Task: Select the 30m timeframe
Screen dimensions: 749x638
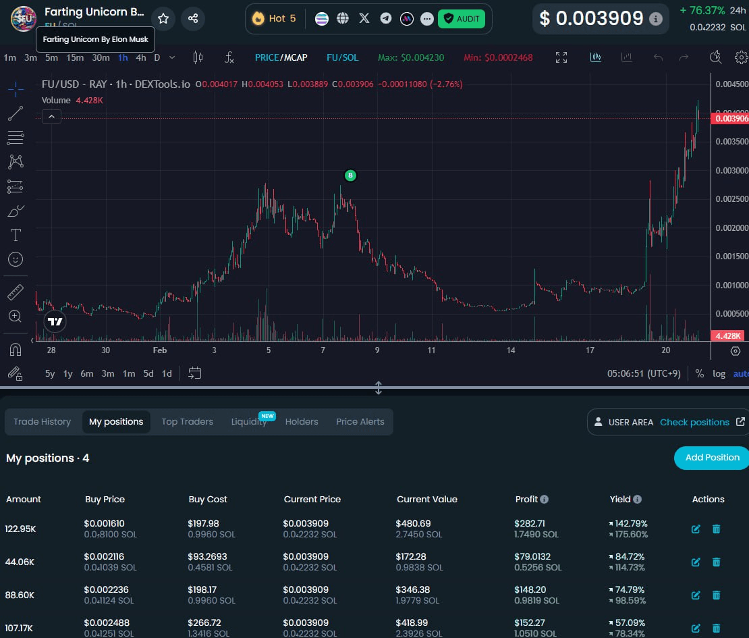Action: (101, 58)
